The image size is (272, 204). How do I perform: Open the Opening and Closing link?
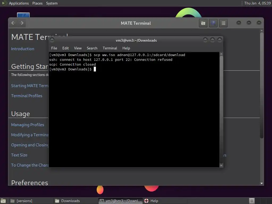30,145
